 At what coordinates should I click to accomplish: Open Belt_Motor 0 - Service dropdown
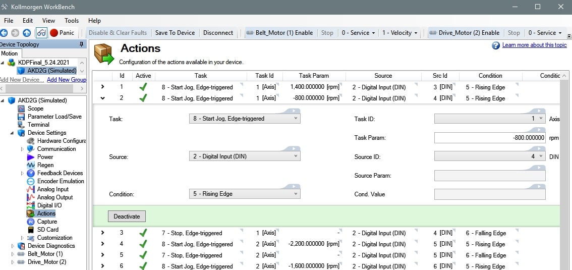click(x=358, y=33)
